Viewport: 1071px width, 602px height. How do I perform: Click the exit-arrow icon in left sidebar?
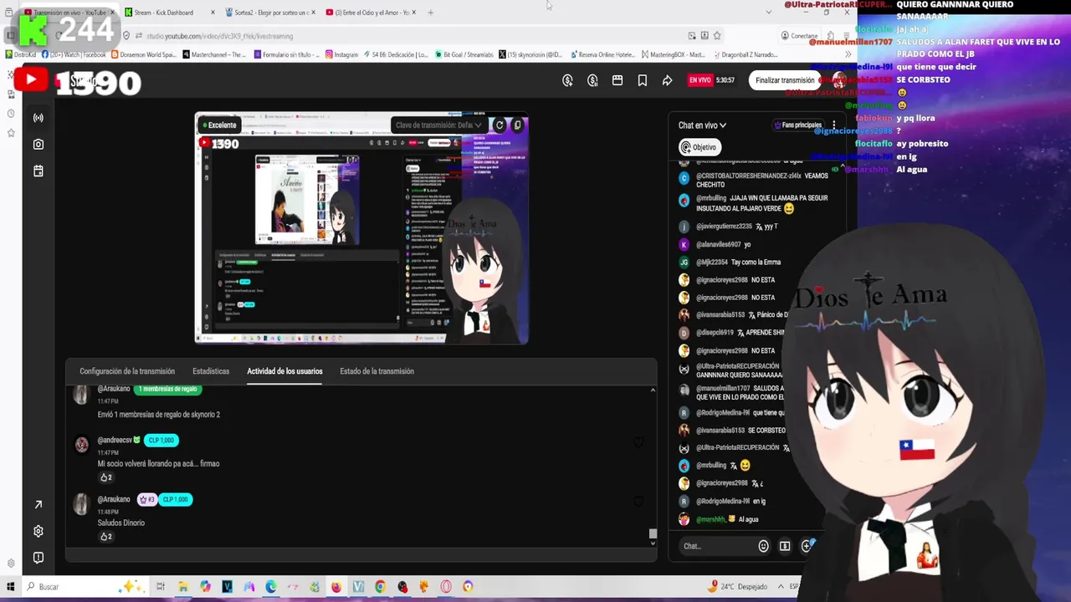(x=38, y=504)
